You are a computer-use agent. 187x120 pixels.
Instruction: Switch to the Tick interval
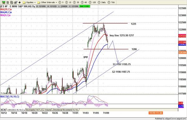[111, 2]
